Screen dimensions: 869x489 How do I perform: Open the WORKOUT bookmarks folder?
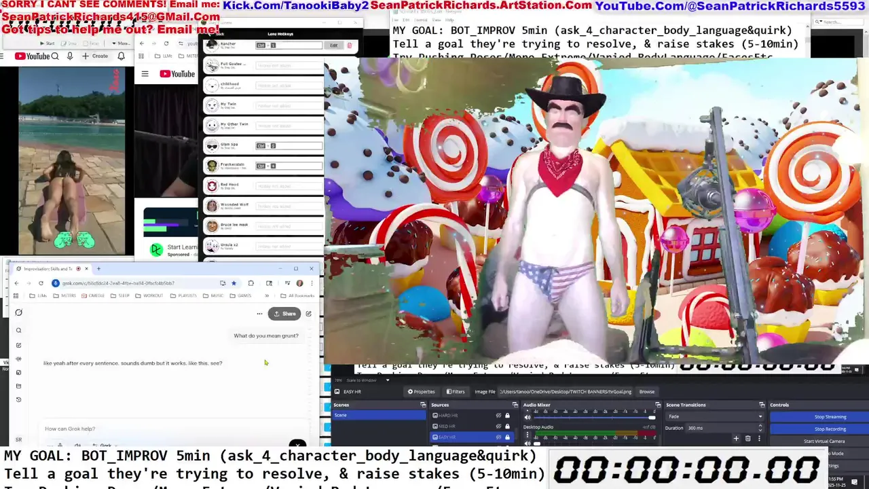tap(150, 295)
